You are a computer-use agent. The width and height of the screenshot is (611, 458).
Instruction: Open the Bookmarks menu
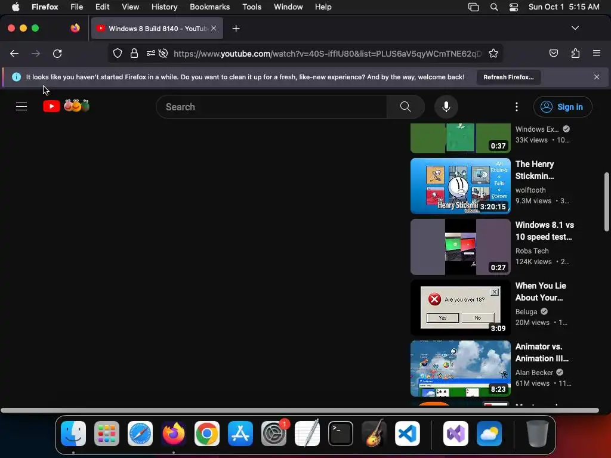pos(209,7)
